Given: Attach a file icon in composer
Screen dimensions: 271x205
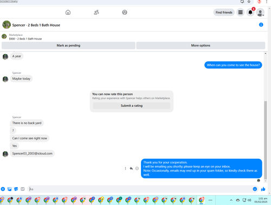Looking at the screenshot, I should (10, 189).
